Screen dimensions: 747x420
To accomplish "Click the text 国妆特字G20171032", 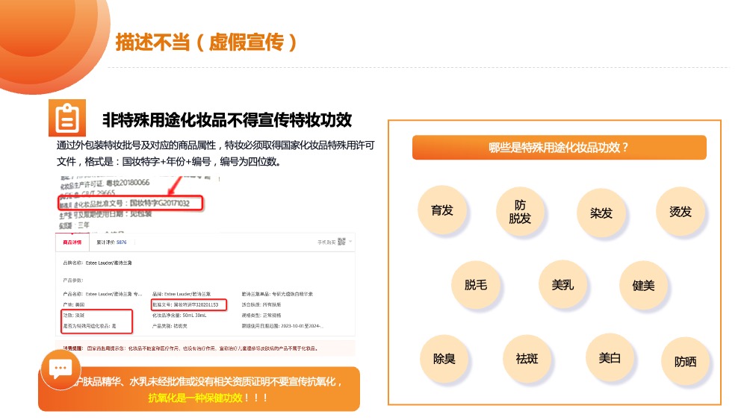I will [x=160, y=203].
